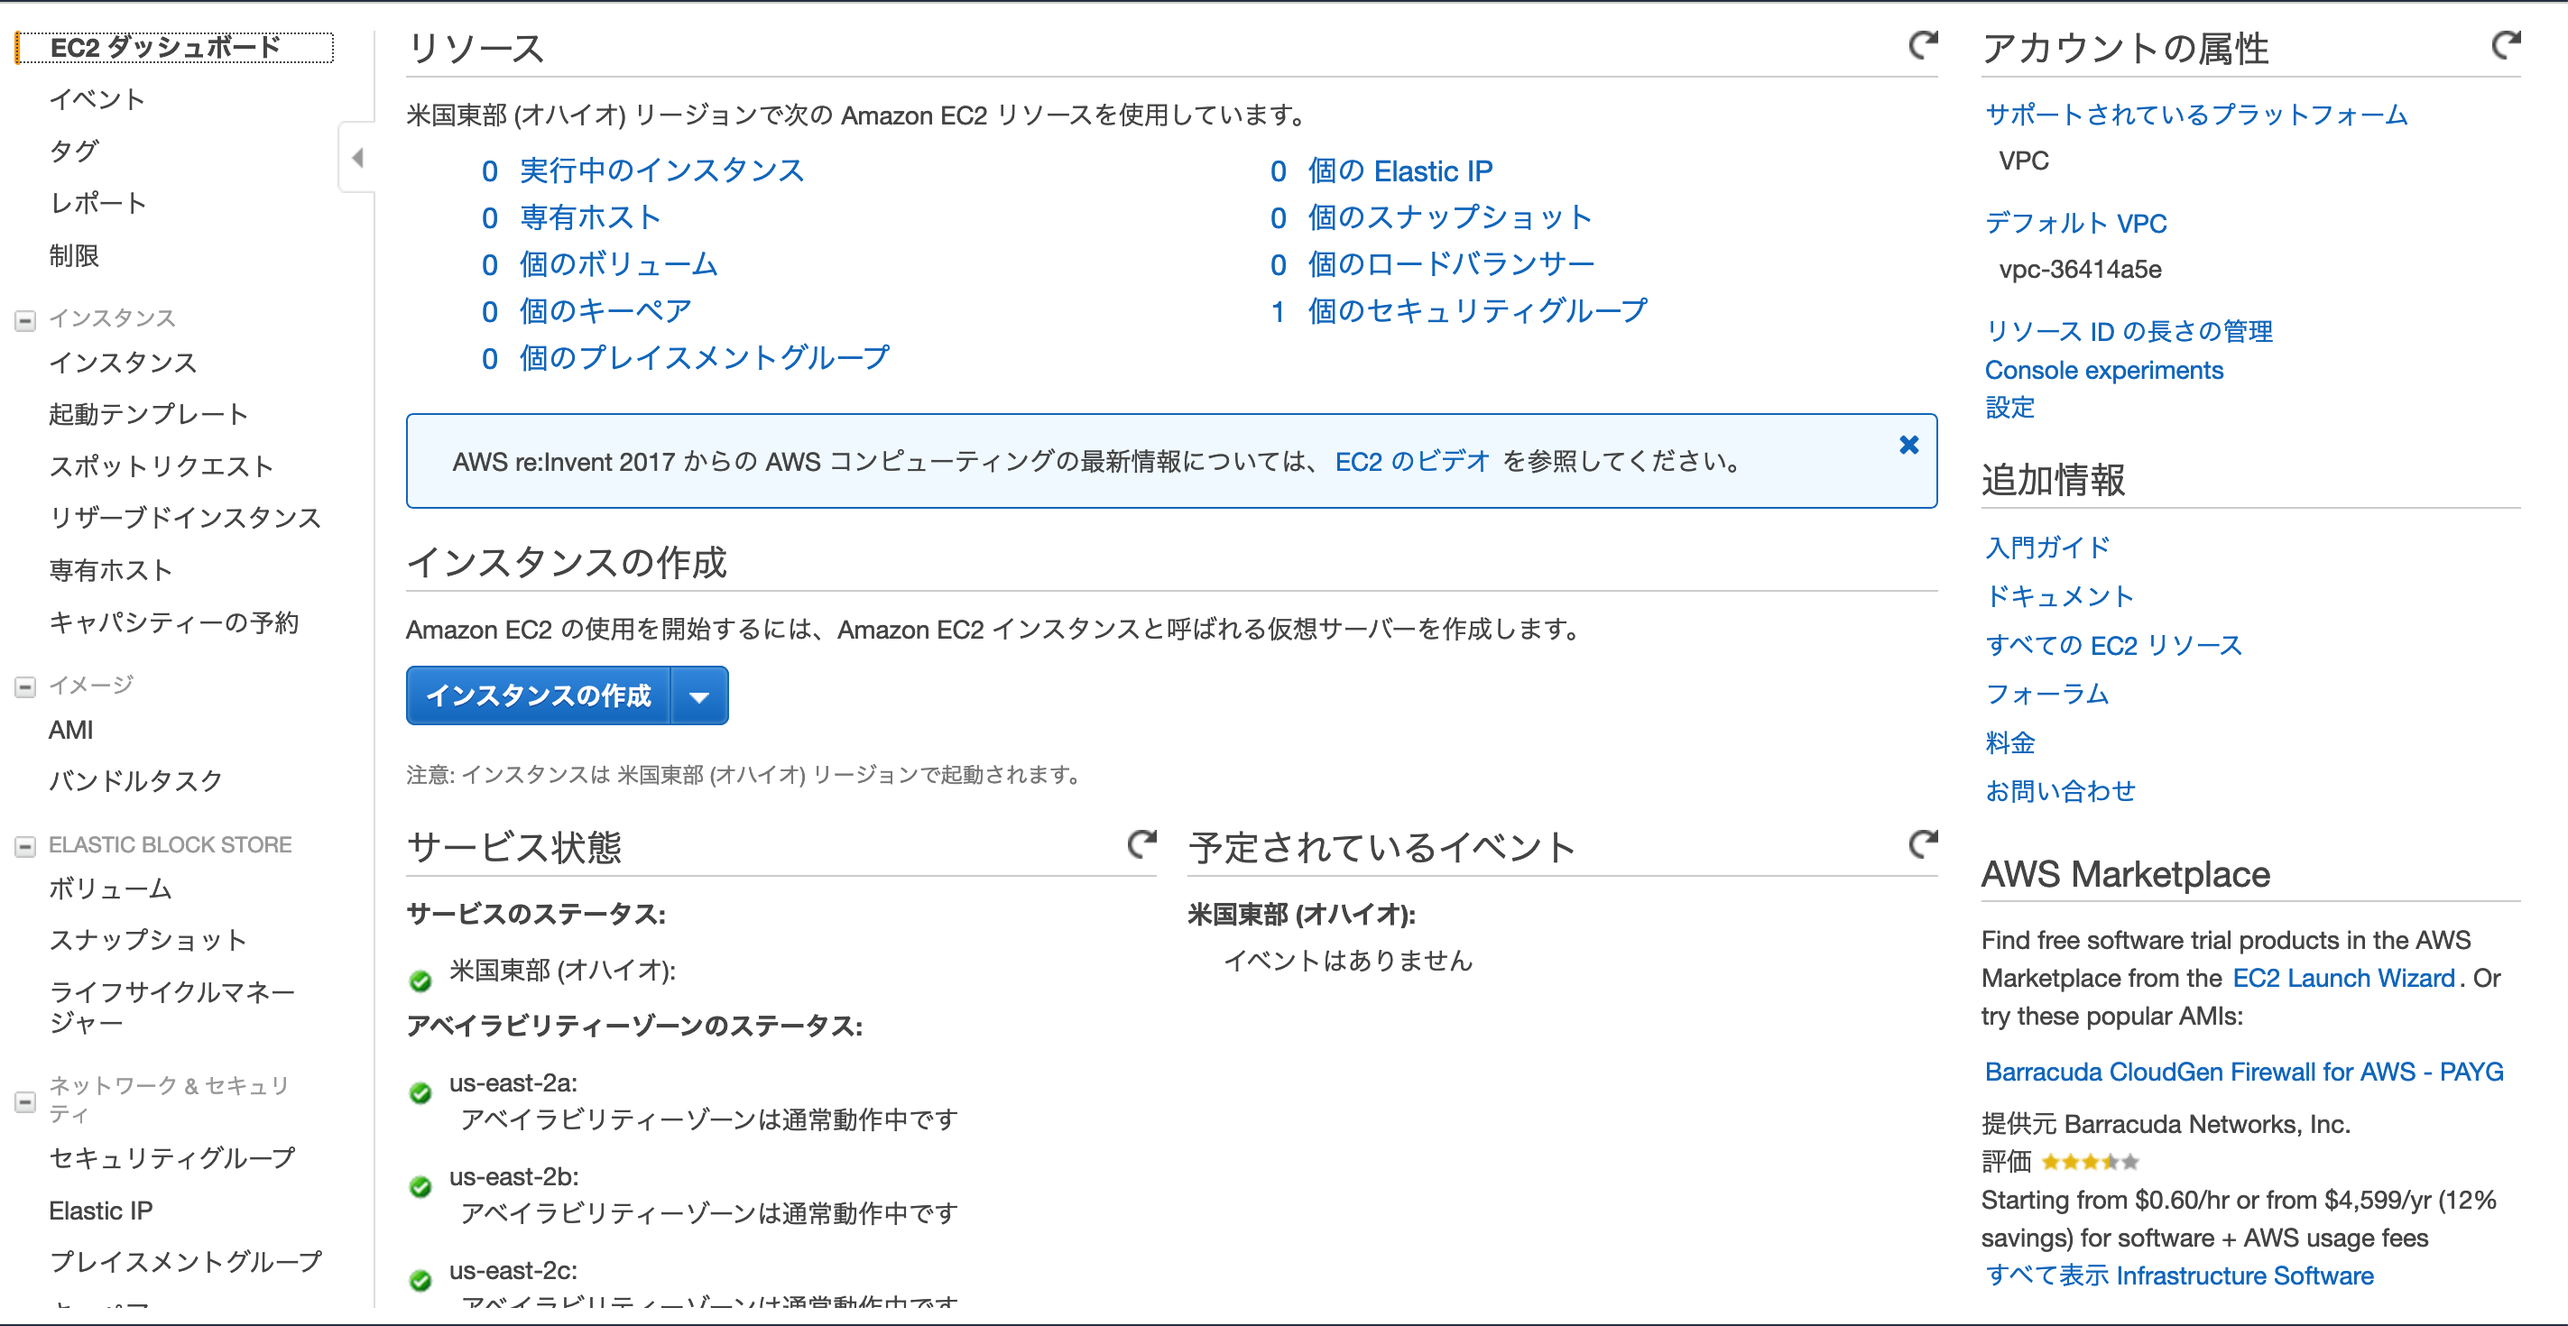Screen dimensions: 2568x1326
Task: Open the 入門ガイド link
Action: [x=2047, y=547]
